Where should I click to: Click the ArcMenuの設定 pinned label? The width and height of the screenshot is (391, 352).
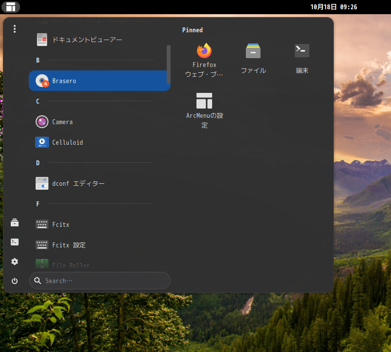[x=204, y=120]
